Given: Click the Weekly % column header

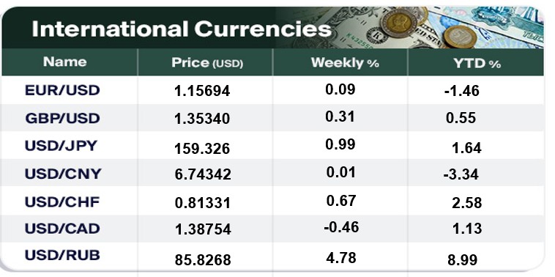Looking at the screenshot, I should point(345,63).
